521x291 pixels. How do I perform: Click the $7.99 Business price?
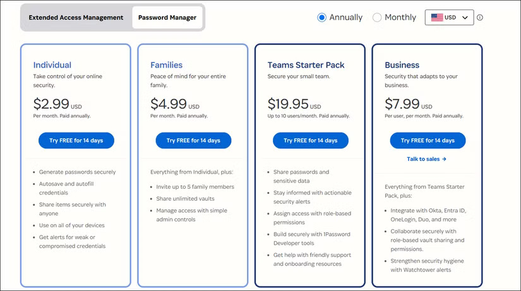[x=402, y=104]
